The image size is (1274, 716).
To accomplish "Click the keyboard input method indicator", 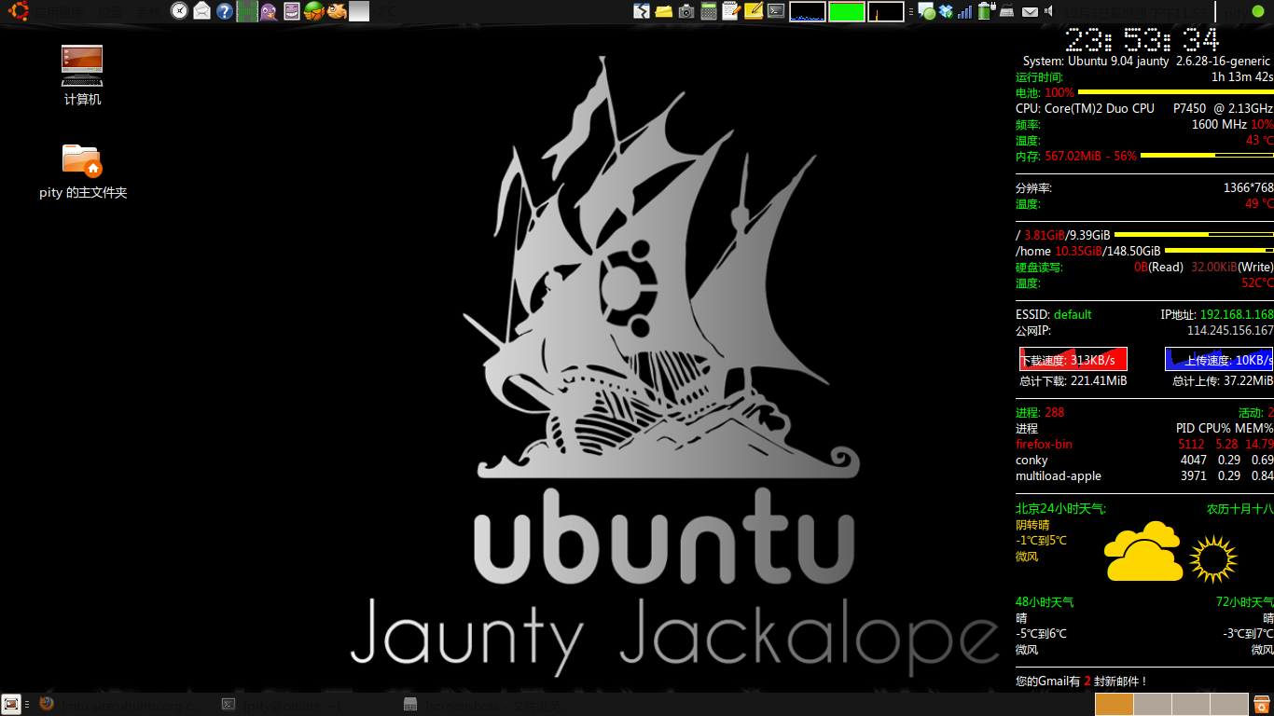I will (x=1007, y=11).
